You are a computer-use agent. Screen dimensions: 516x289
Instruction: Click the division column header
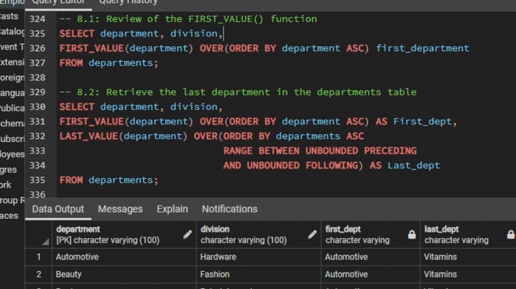coord(259,235)
